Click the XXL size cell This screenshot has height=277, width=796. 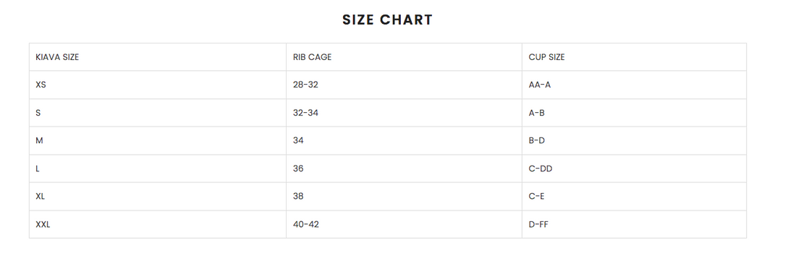pyautogui.click(x=158, y=224)
